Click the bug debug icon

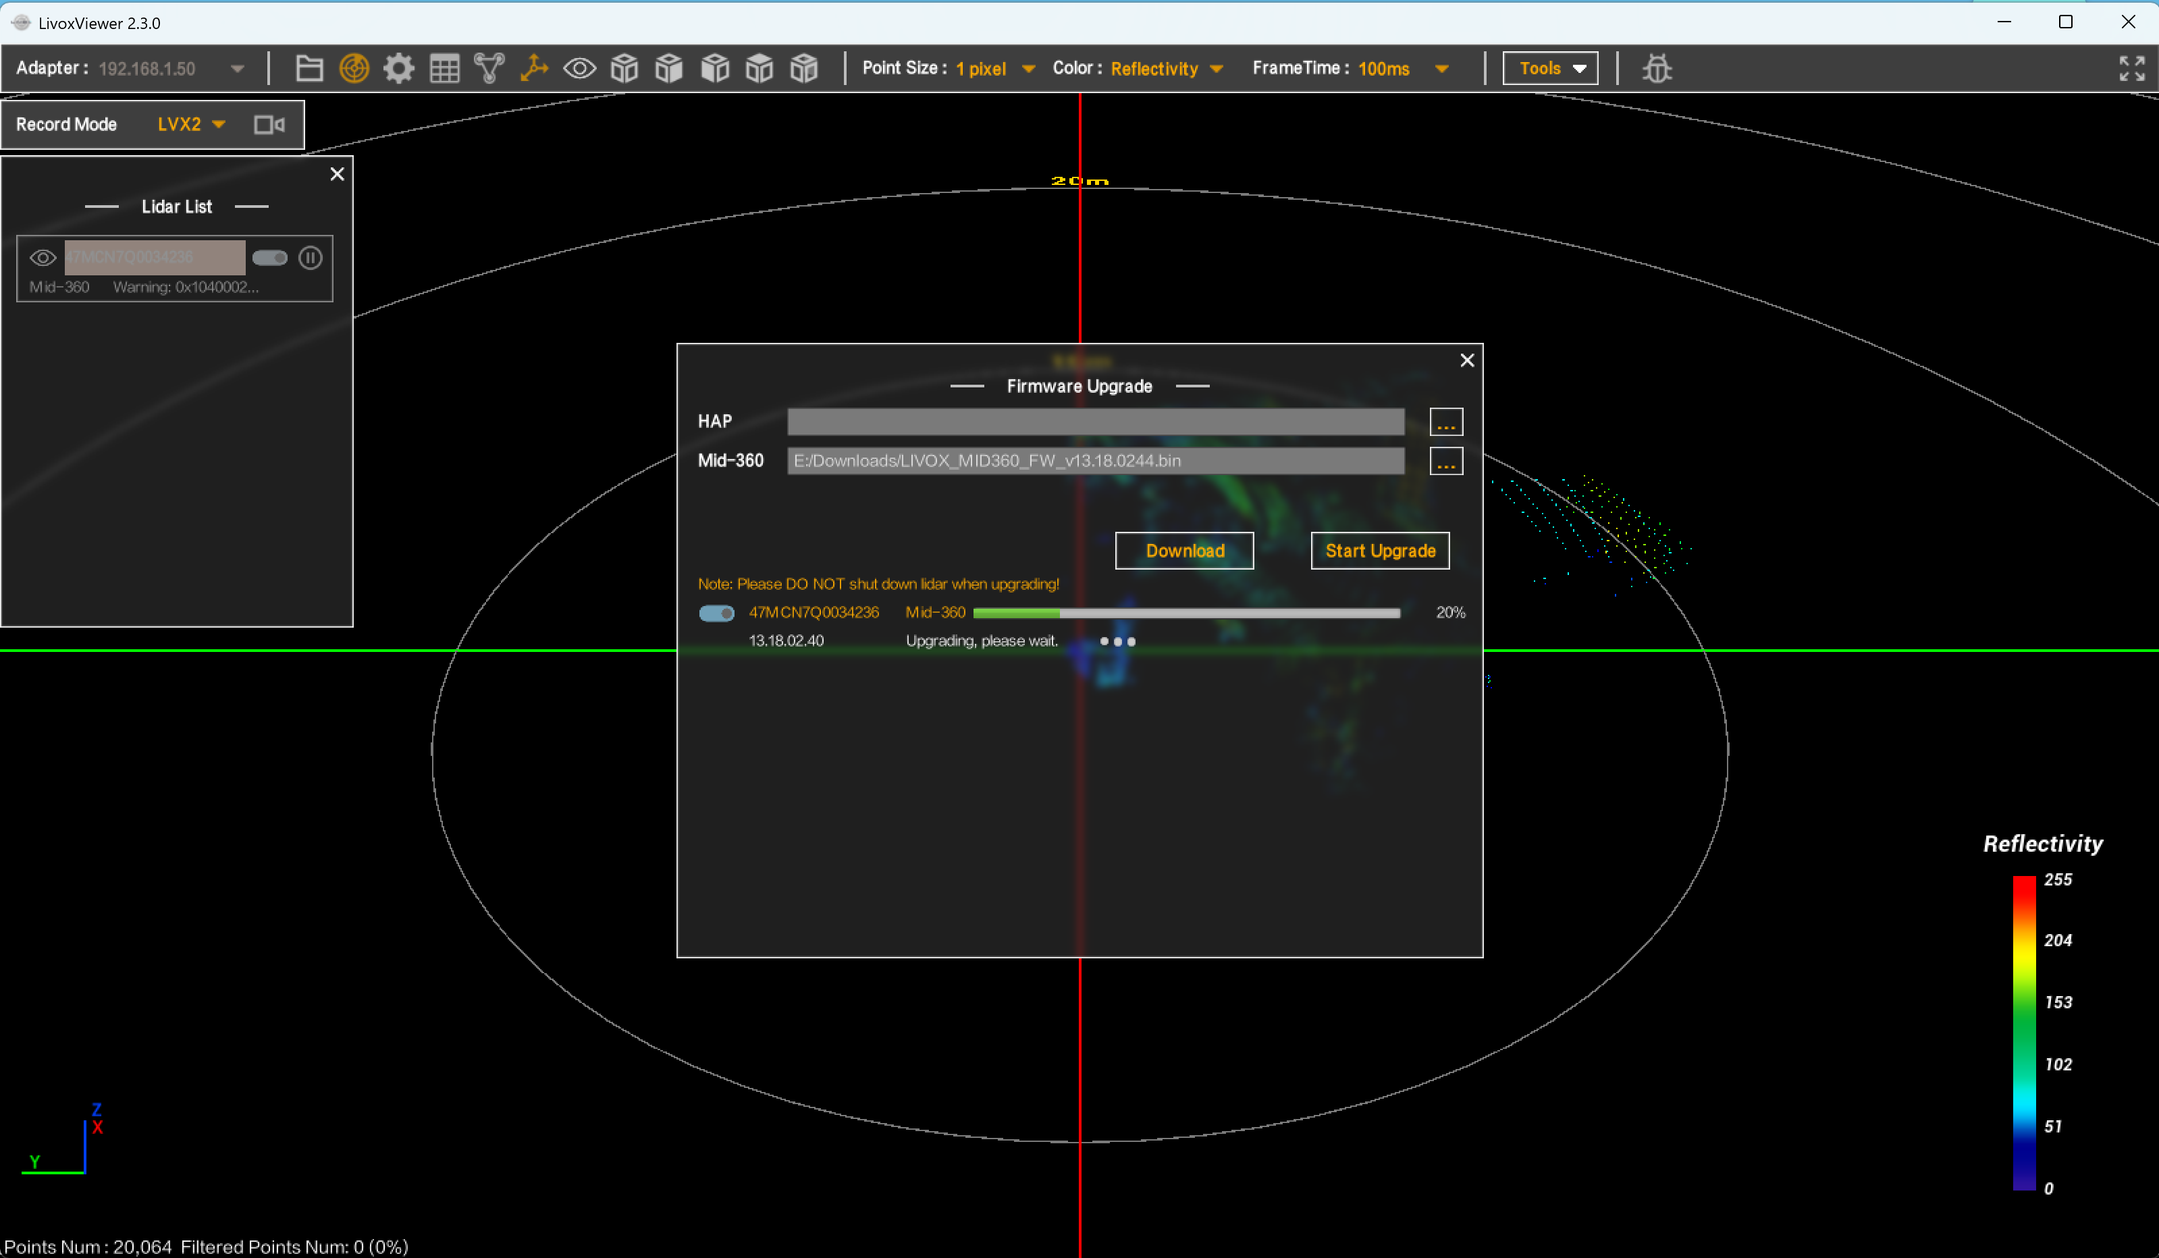[1657, 69]
